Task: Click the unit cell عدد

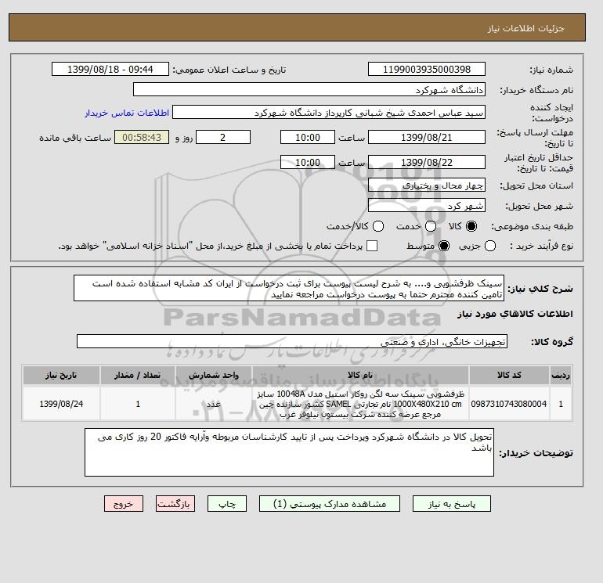Action: pos(214,404)
